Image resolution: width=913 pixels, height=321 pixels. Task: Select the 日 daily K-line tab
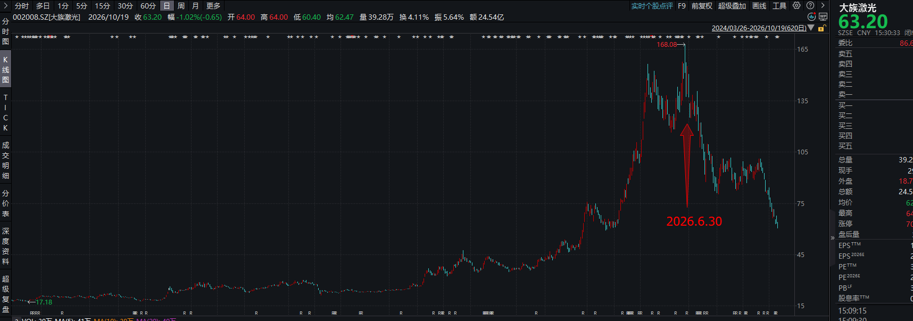(x=167, y=6)
